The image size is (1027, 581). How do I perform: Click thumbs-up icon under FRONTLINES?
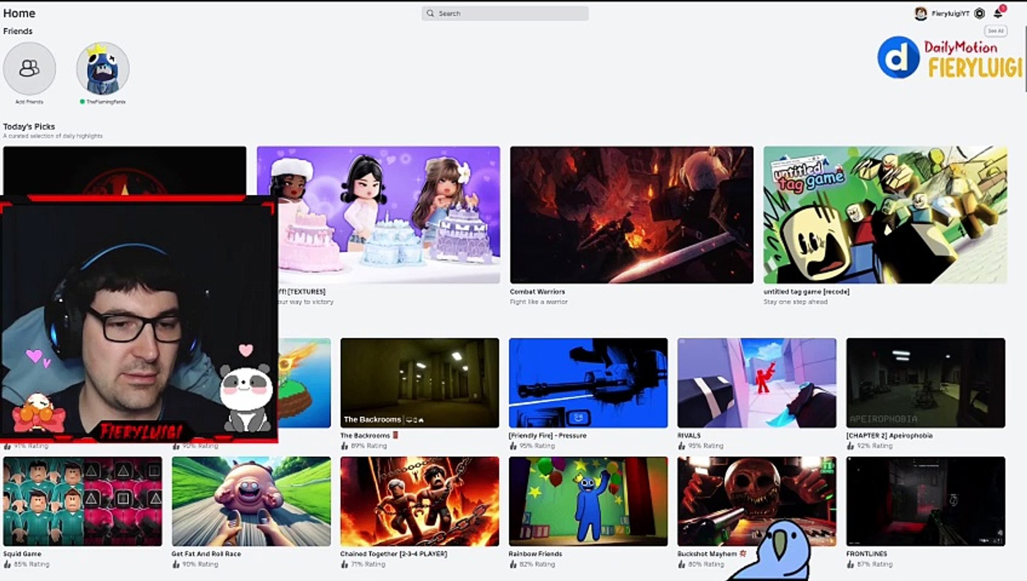[x=850, y=564]
